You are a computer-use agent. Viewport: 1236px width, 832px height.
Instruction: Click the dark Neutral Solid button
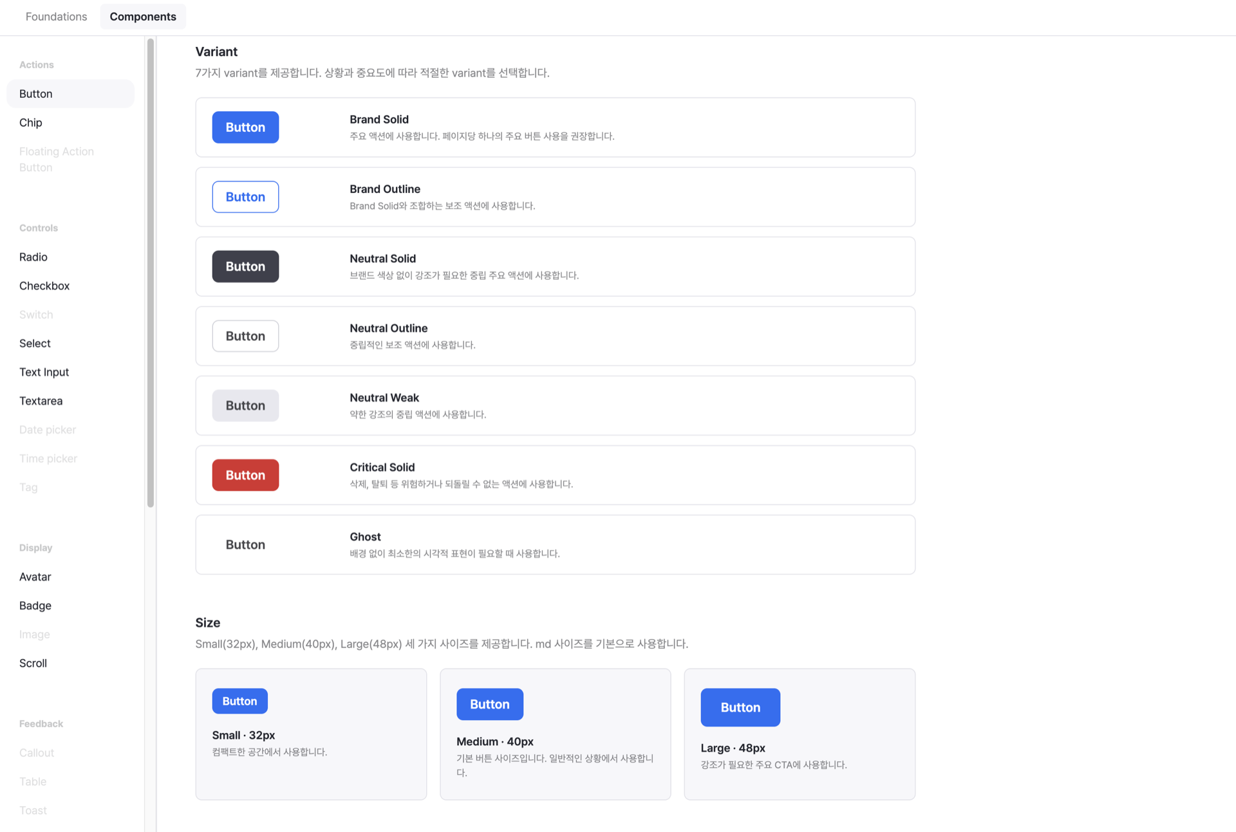pyautogui.click(x=245, y=266)
